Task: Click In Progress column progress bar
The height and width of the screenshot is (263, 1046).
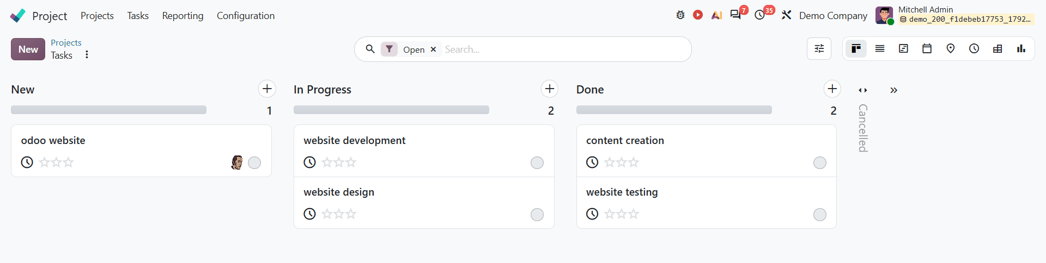Action: [391, 110]
